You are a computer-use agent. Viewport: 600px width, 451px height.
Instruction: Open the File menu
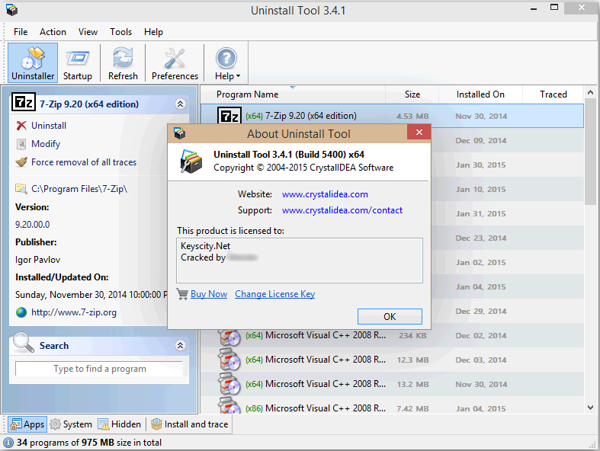[x=21, y=32]
